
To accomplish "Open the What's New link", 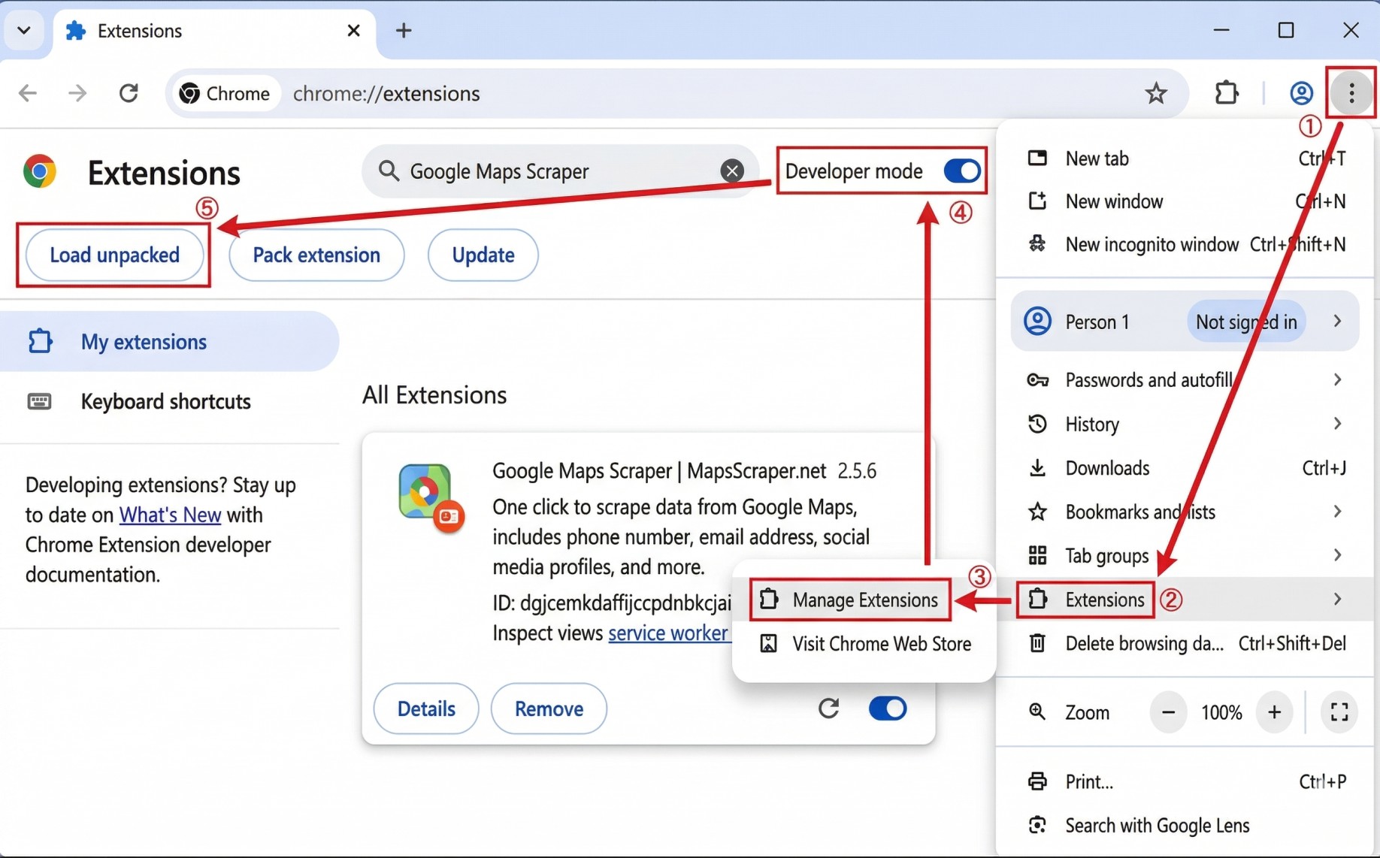I will click(170, 515).
